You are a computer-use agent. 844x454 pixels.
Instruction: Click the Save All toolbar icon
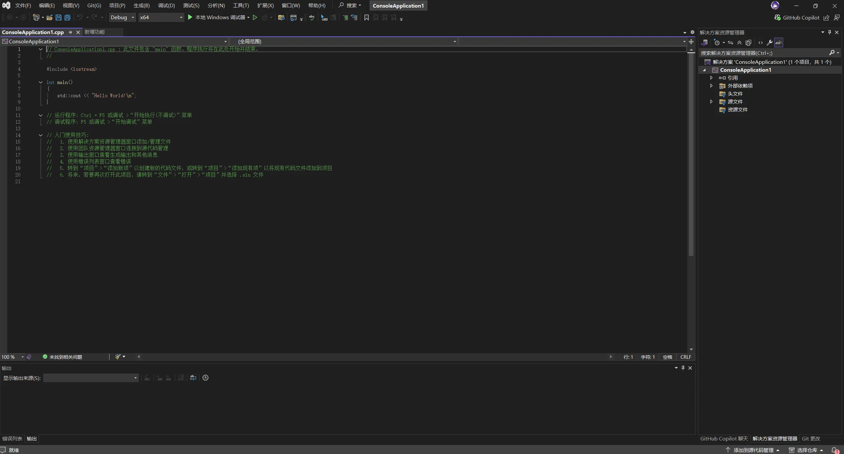click(67, 18)
